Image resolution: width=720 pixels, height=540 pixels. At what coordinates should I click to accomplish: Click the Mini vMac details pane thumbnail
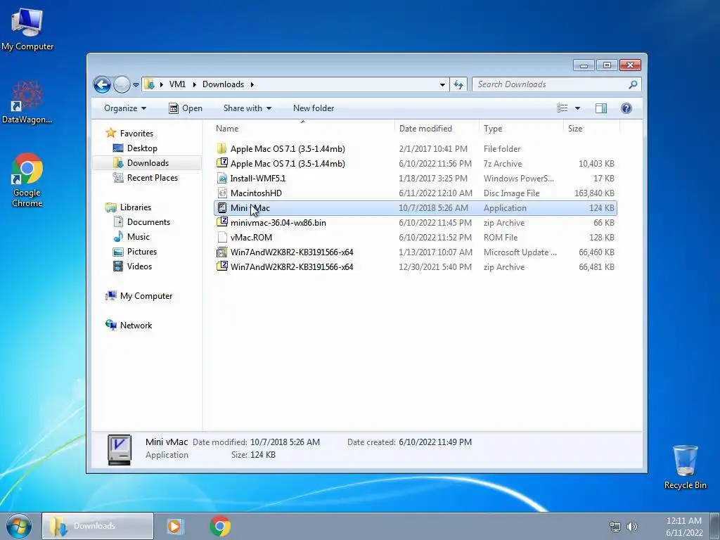coord(120,450)
